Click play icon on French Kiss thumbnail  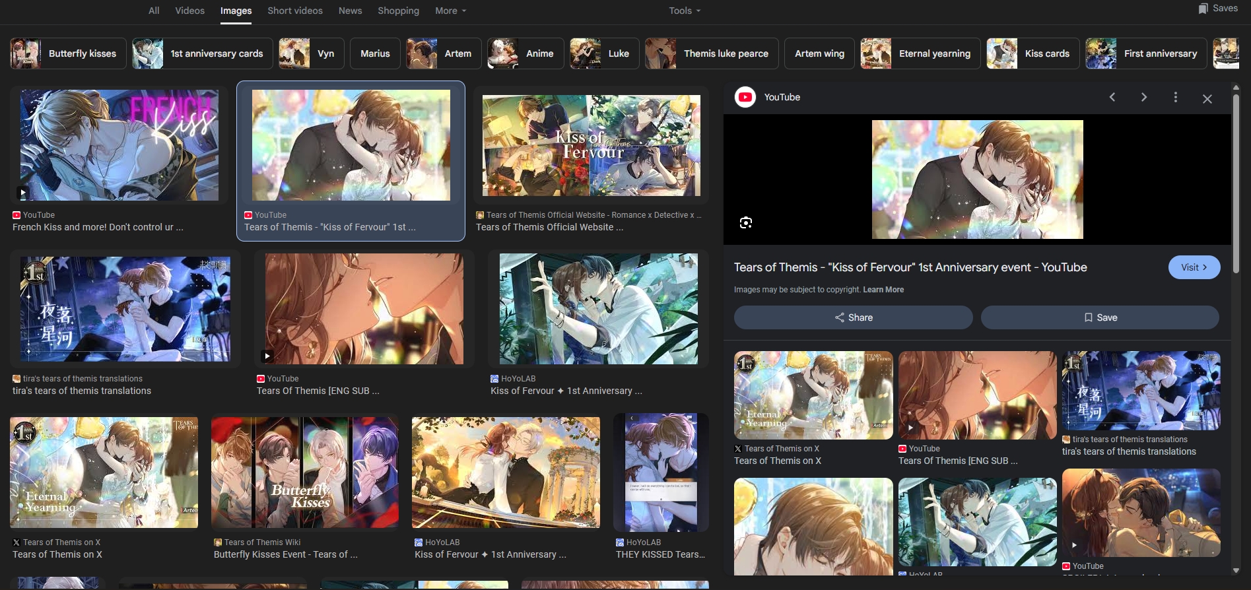(x=23, y=193)
